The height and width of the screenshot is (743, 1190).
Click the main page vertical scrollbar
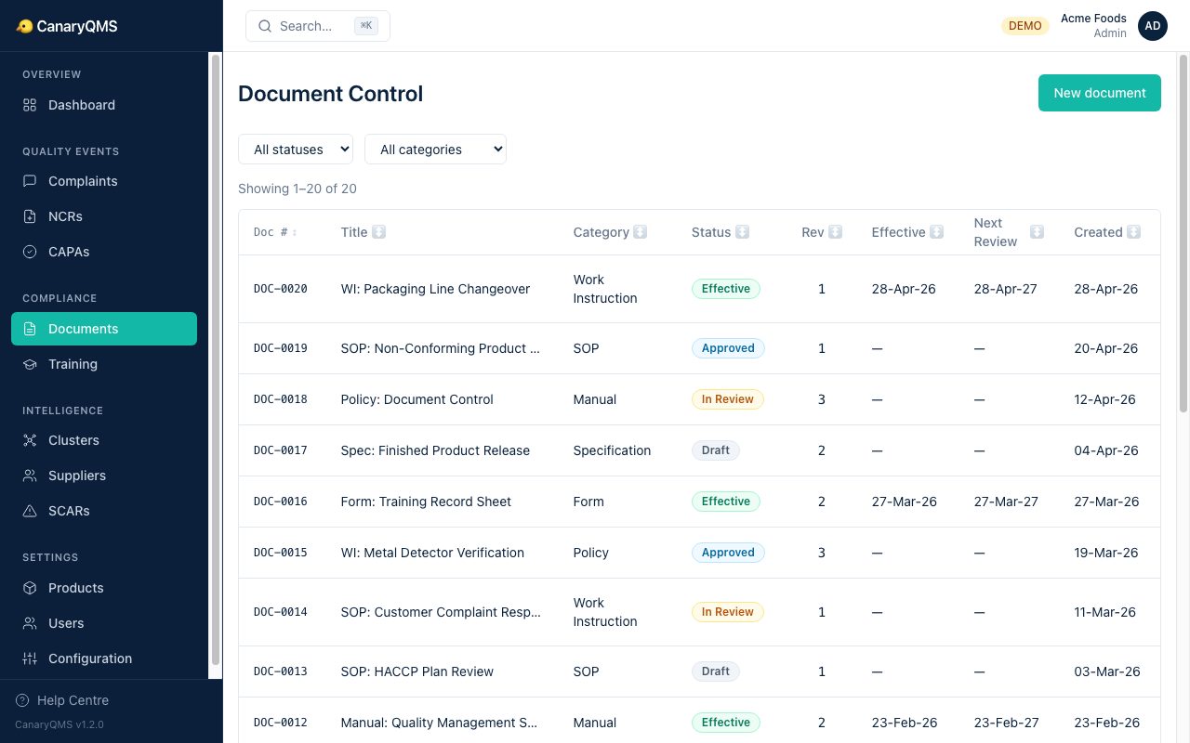click(1183, 232)
